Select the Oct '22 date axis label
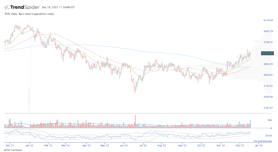278x152 pixels. 201,145
